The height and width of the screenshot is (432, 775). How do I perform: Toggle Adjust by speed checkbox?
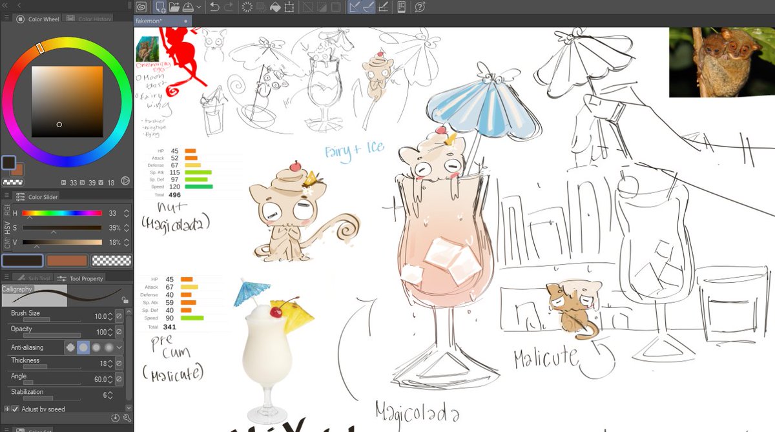point(15,409)
